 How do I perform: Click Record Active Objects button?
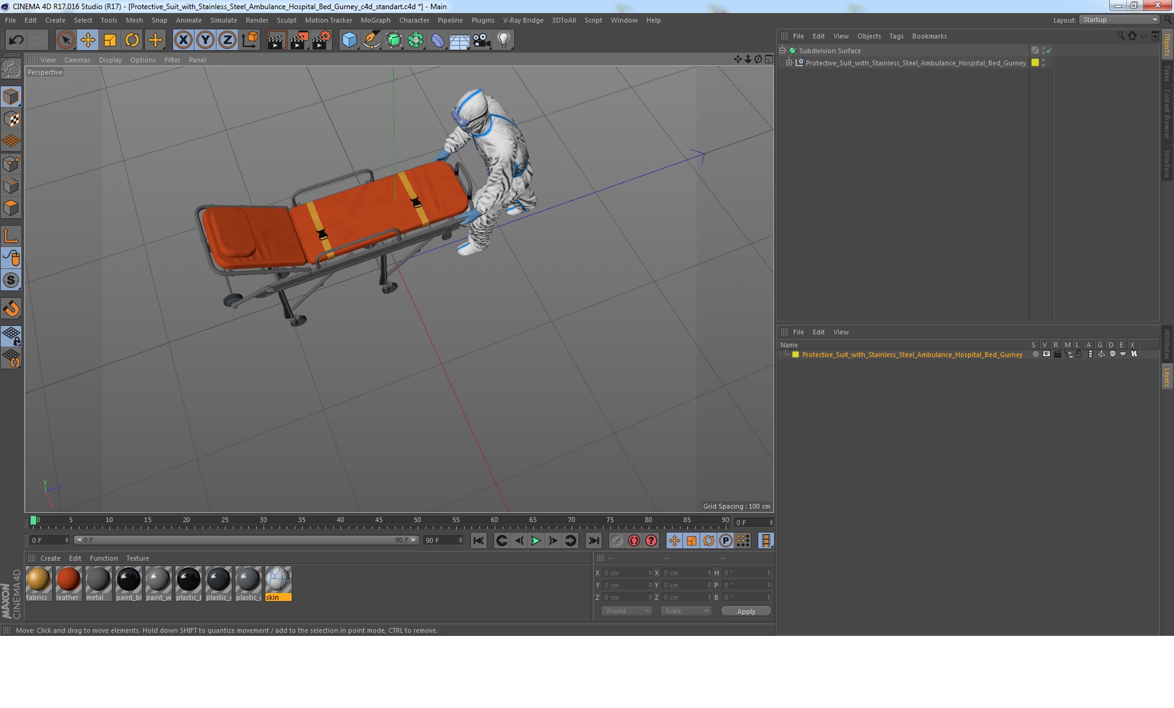[617, 540]
